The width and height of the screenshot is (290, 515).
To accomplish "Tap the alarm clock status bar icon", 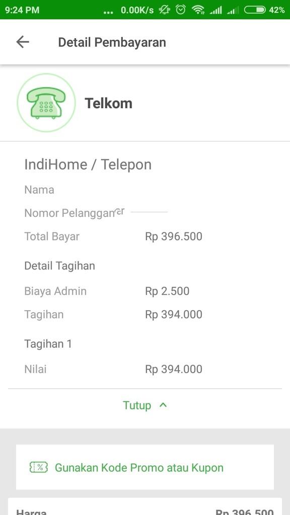I will [180, 9].
